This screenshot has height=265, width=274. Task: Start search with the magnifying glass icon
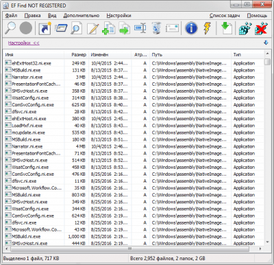click(10, 28)
